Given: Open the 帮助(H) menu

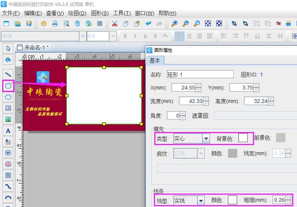Looking at the screenshot, I should tap(168, 13).
